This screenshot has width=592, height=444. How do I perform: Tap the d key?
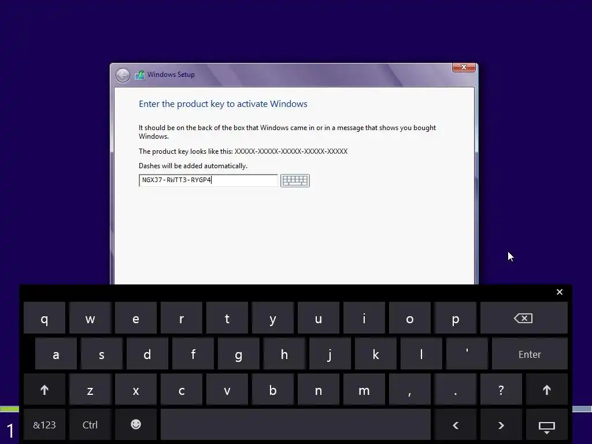coord(147,354)
